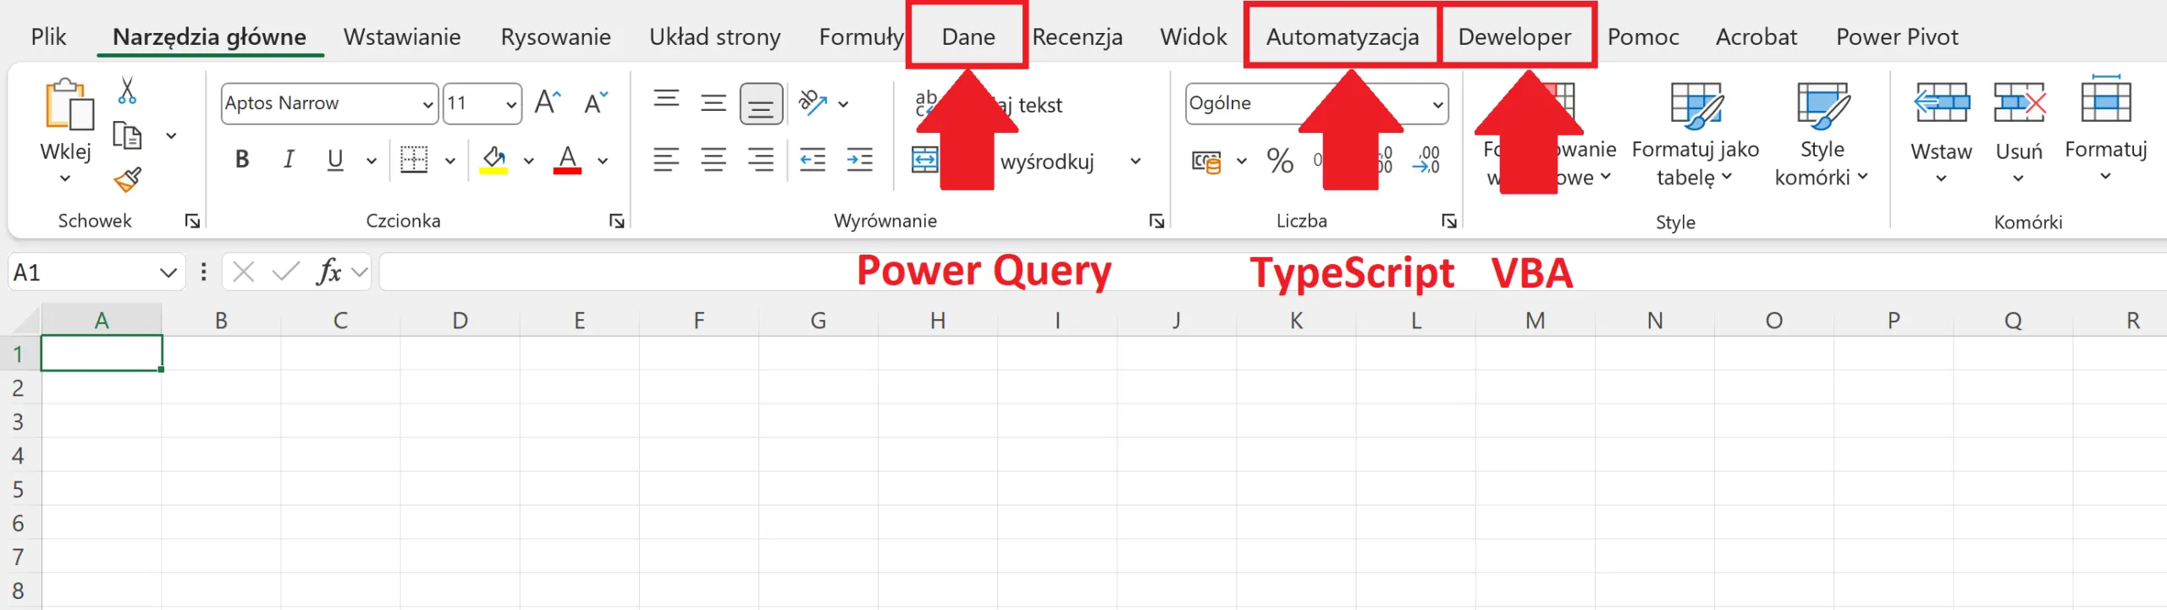This screenshot has width=2167, height=610.
Task: Click the percent style icon
Action: point(1280,160)
